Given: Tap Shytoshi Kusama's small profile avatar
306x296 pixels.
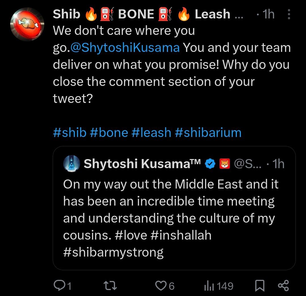Looking at the screenshot, I should coord(71,164).
